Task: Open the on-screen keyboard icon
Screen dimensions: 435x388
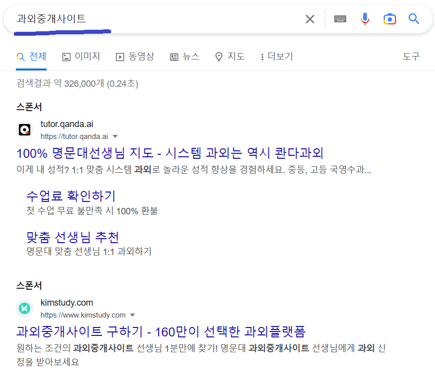Action: coord(340,18)
